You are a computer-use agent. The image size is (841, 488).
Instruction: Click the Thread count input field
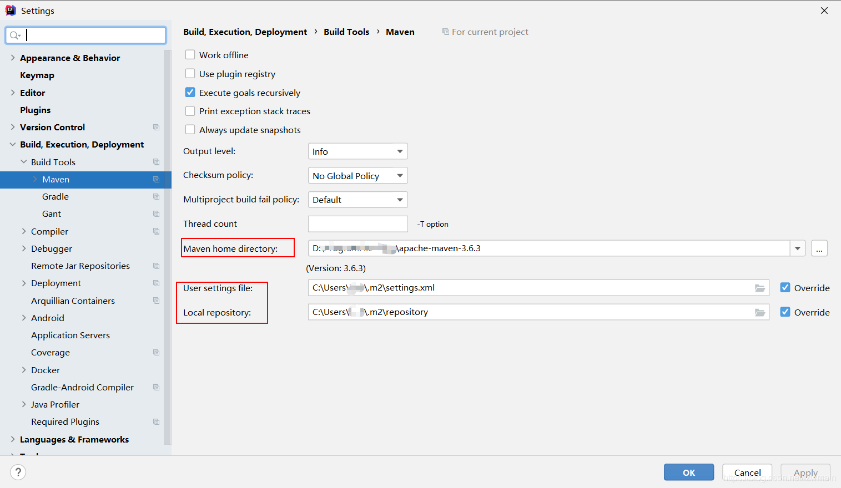tap(357, 224)
